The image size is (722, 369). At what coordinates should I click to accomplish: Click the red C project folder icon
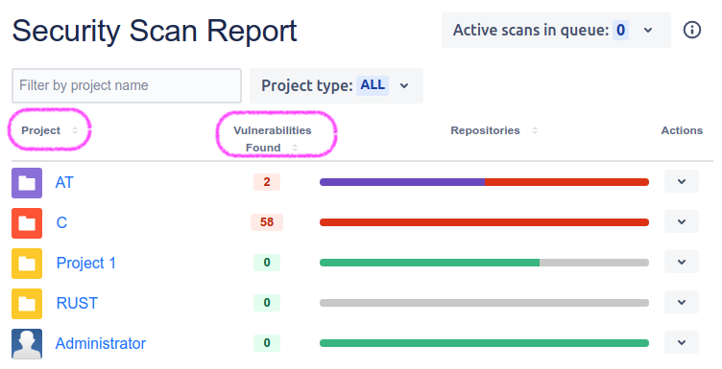pyautogui.click(x=27, y=223)
